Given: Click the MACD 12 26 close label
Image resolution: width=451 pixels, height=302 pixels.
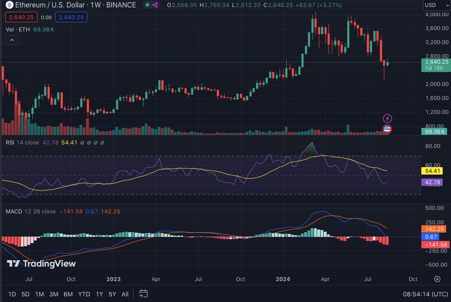Looking at the screenshot, I should [x=31, y=211].
